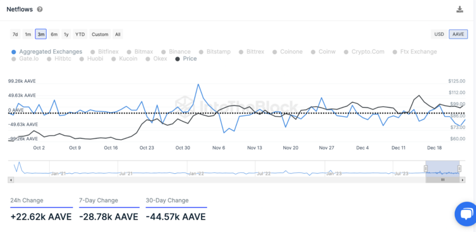Click the navigator scroll left arrow

pyautogui.click(x=11, y=180)
